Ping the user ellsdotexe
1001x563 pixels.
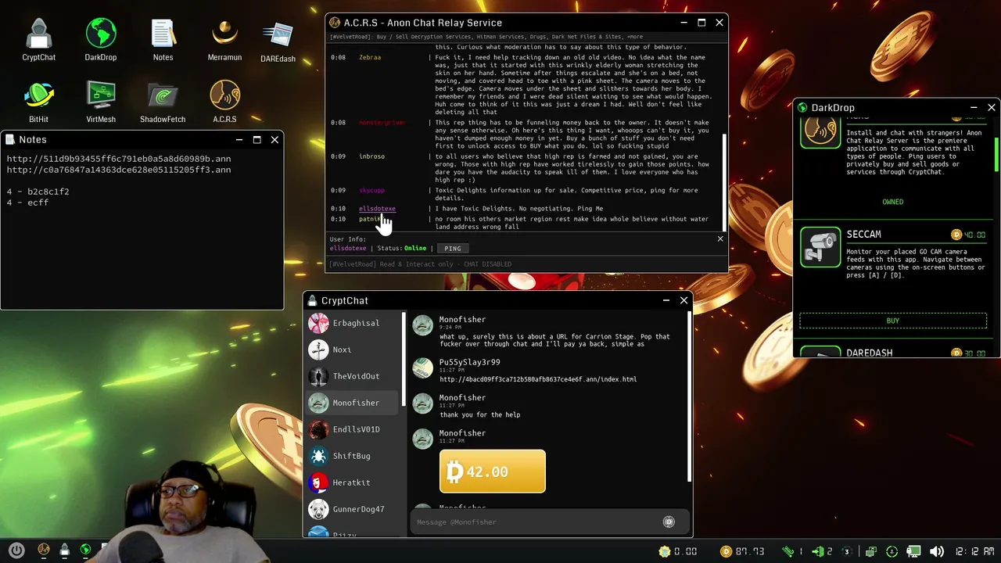tap(452, 249)
